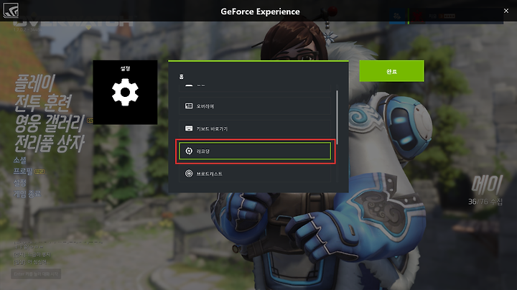
Task: Open 전리품 상자 from the game menu
Action: pyautogui.click(x=50, y=144)
